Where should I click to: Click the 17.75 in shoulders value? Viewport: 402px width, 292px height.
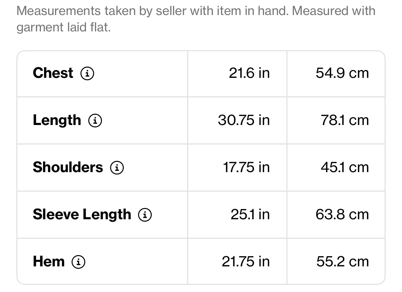pyautogui.click(x=247, y=167)
